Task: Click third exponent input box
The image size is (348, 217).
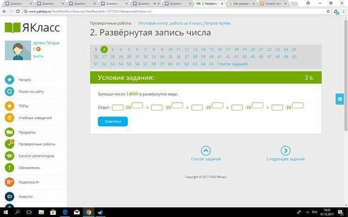Action: click(217, 105)
